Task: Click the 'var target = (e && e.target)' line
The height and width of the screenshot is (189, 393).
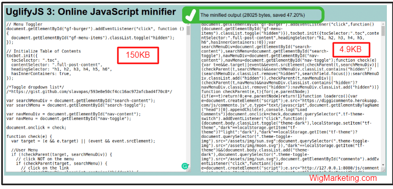Action: pos(83,141)
